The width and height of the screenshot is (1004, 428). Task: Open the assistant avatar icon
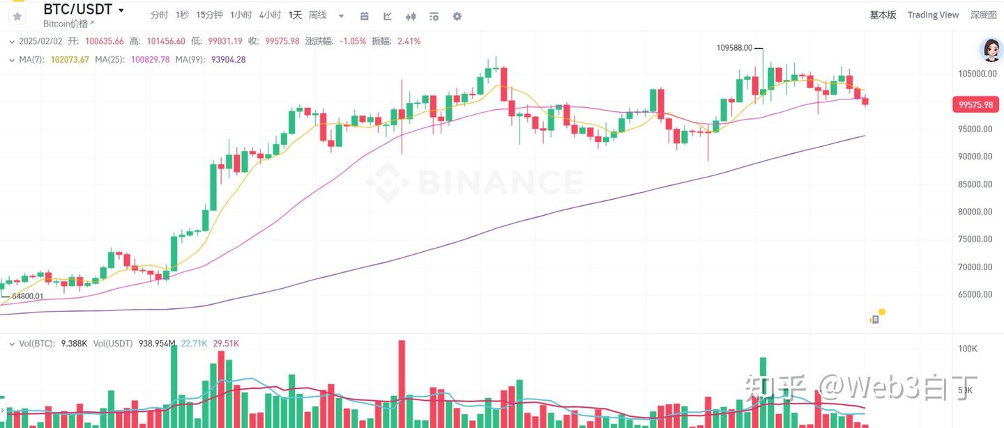(990, 49)
